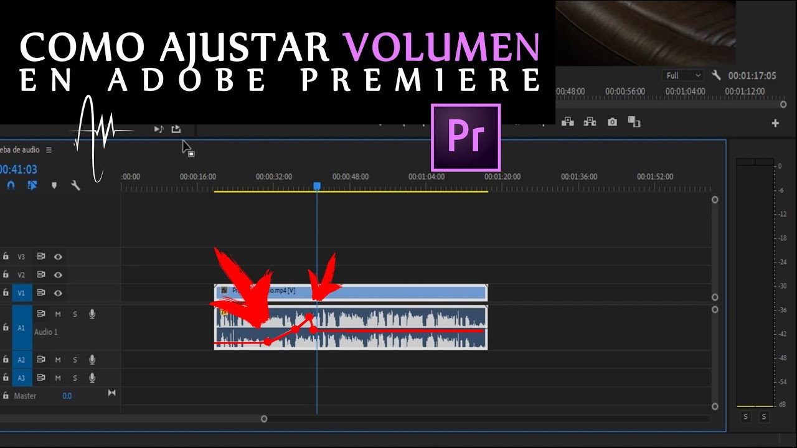Toggle A3 track targeting
This screenshot has width=797, height=448.
click(x=21, y=378)
